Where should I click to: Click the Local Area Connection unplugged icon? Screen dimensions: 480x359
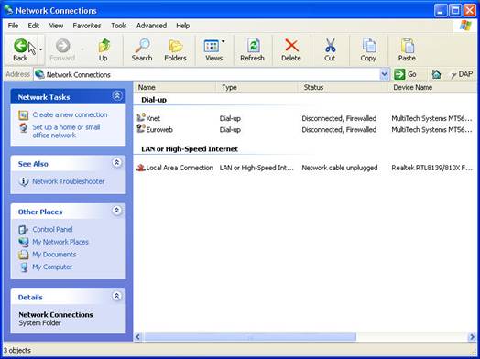coord(140,168)
